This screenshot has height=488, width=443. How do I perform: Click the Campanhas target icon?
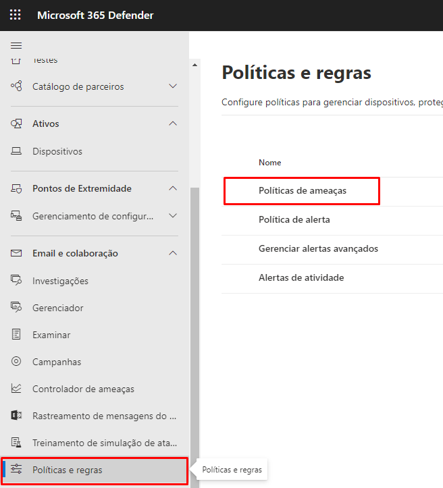pos(16,361)
